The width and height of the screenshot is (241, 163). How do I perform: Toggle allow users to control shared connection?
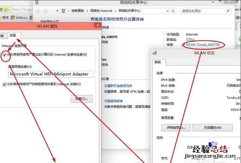tap(5, 84)
